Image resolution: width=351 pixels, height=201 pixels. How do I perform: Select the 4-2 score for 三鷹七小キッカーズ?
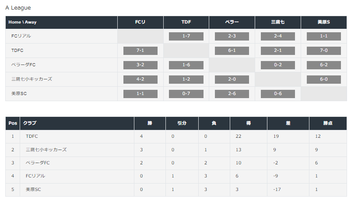[140, 79]
